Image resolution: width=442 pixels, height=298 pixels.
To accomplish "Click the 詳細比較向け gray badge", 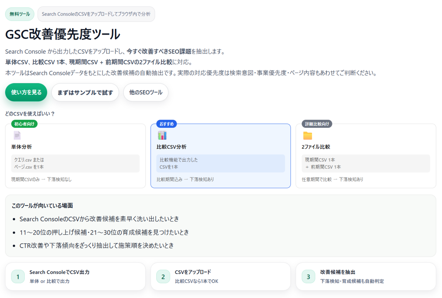I will 317,124.
